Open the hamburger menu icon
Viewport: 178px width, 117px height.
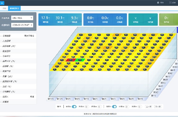(2, 3)
